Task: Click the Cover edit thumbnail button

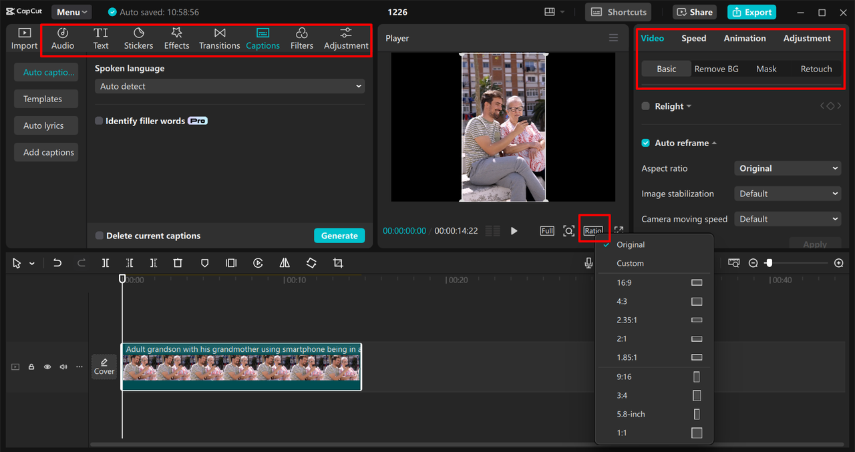Action: click(x=104, y=367)
